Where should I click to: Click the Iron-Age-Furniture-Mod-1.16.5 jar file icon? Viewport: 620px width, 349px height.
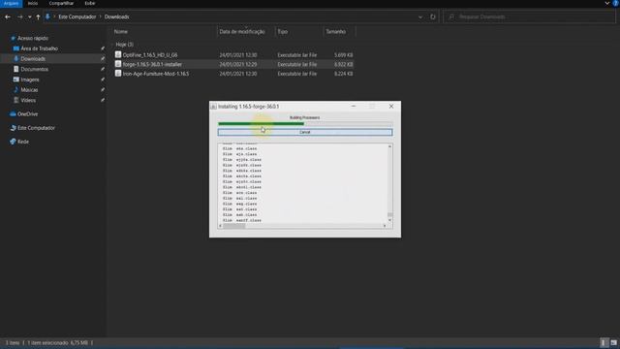118,74
